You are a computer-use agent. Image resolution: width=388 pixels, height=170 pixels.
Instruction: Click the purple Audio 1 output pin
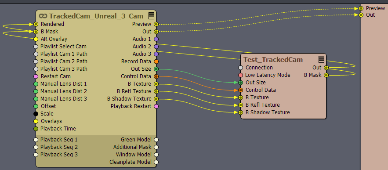(x=156, y=39)
